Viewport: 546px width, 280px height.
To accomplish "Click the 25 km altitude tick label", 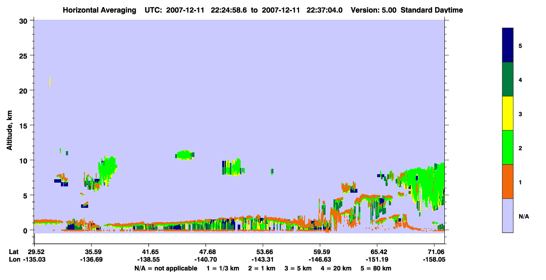I will pyautogui.click(x=24, y=55).
